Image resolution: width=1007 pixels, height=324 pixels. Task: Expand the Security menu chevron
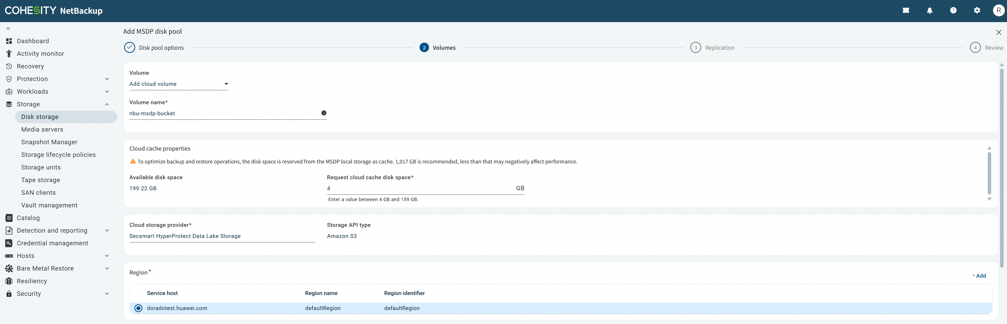107,293
